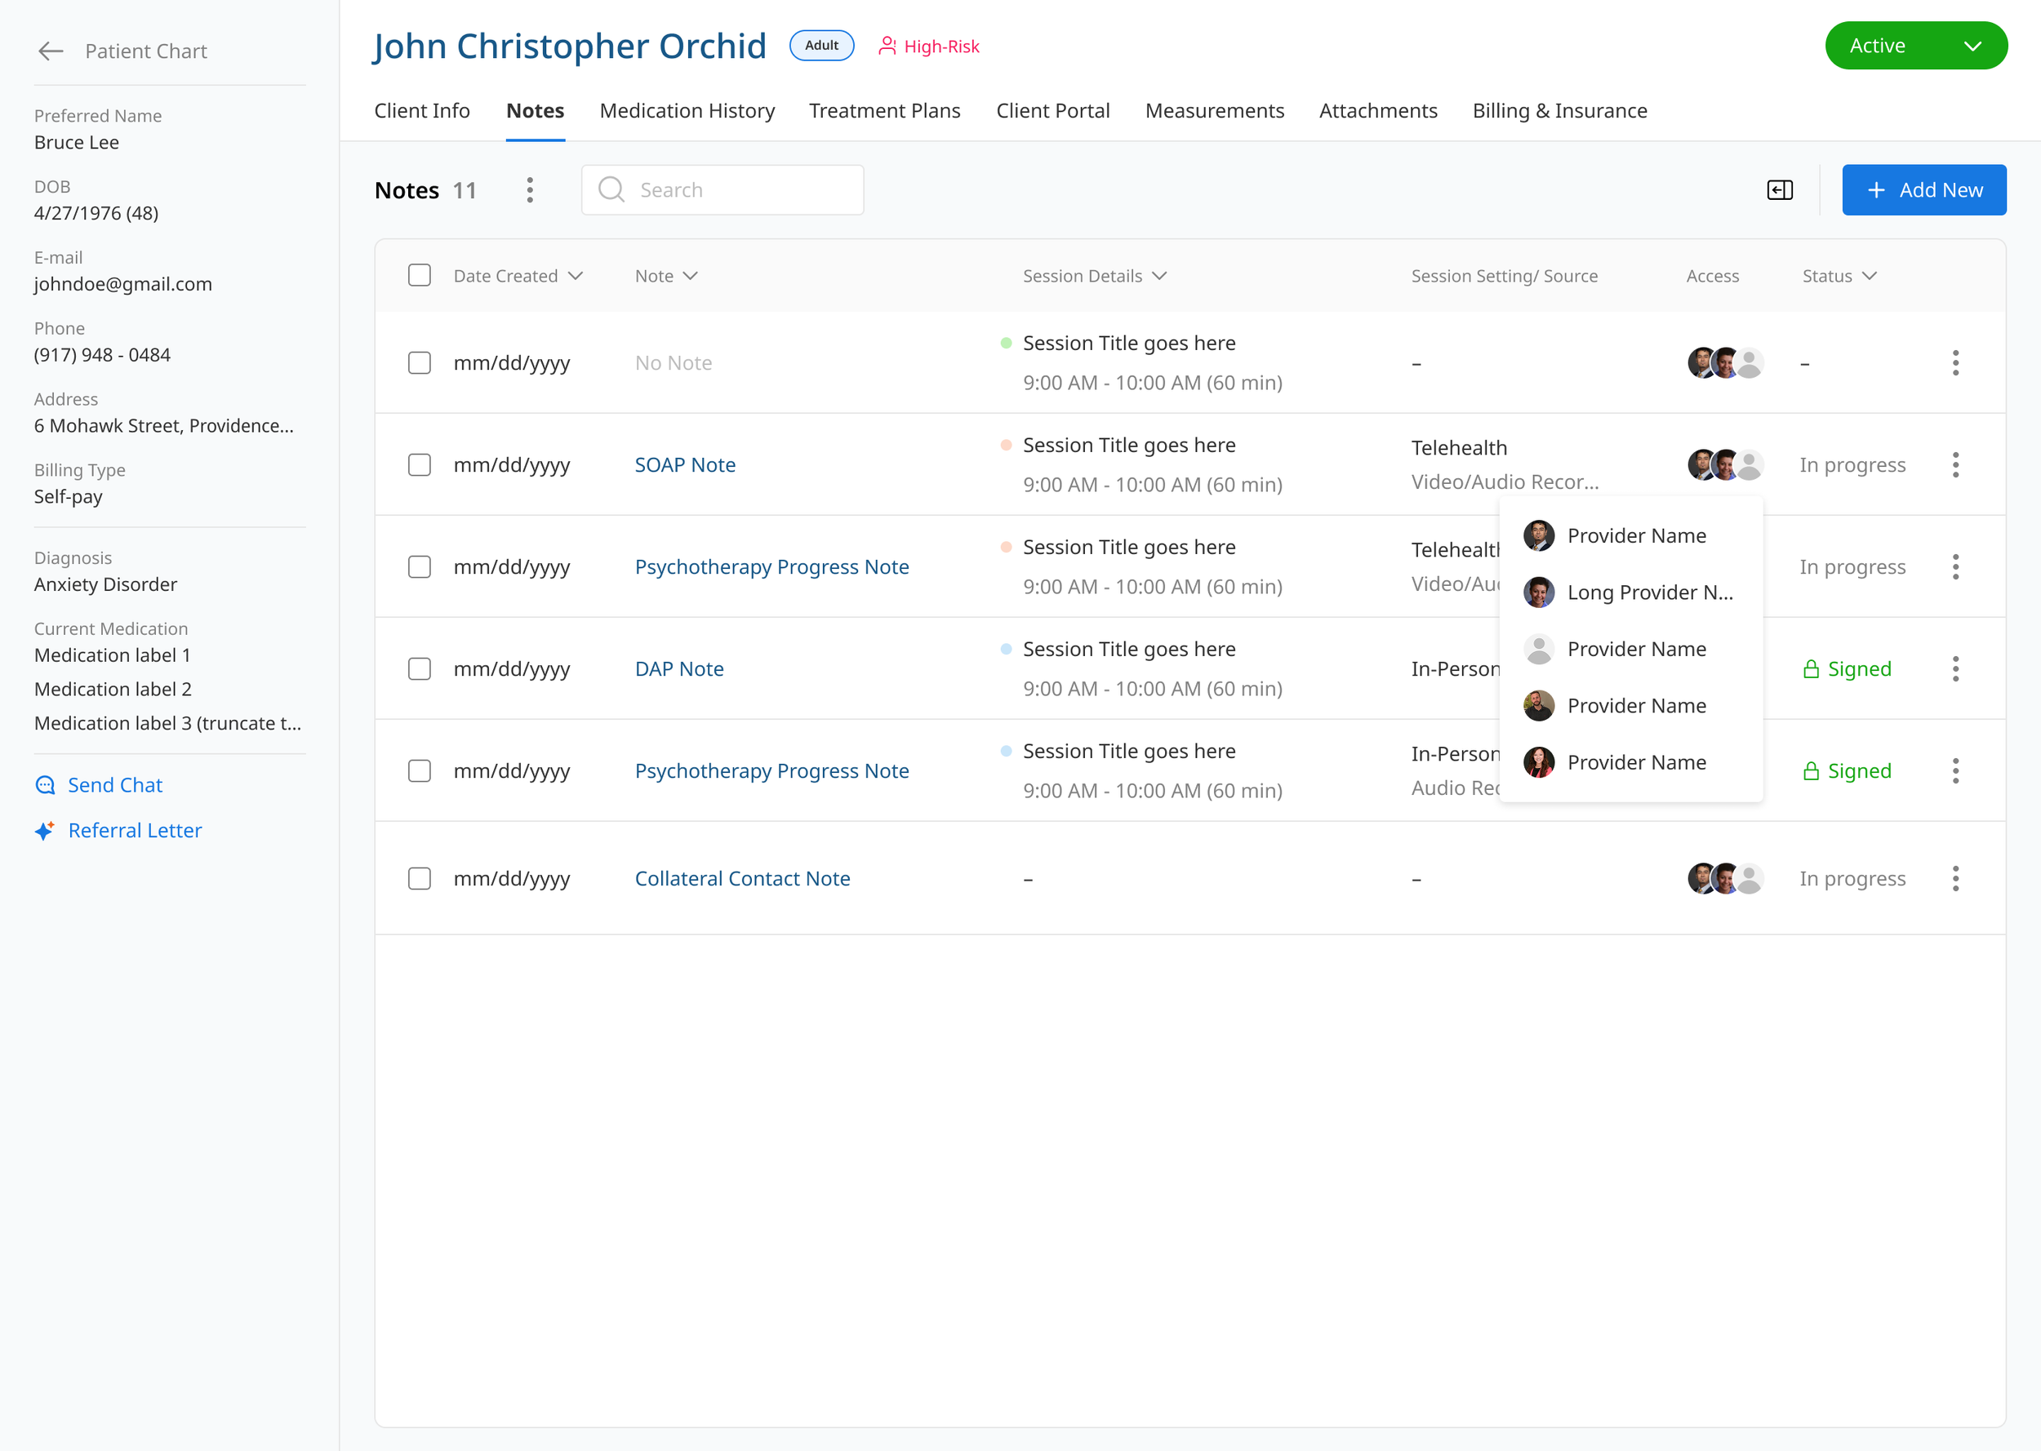2041x1451 pixels.
Task: Open the Referral Letter sparkle link
Action: 46,830
